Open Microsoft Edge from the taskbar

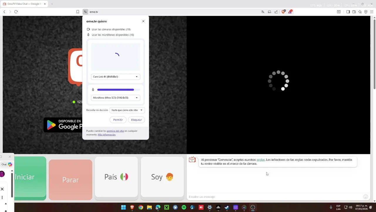click(158, 207)
